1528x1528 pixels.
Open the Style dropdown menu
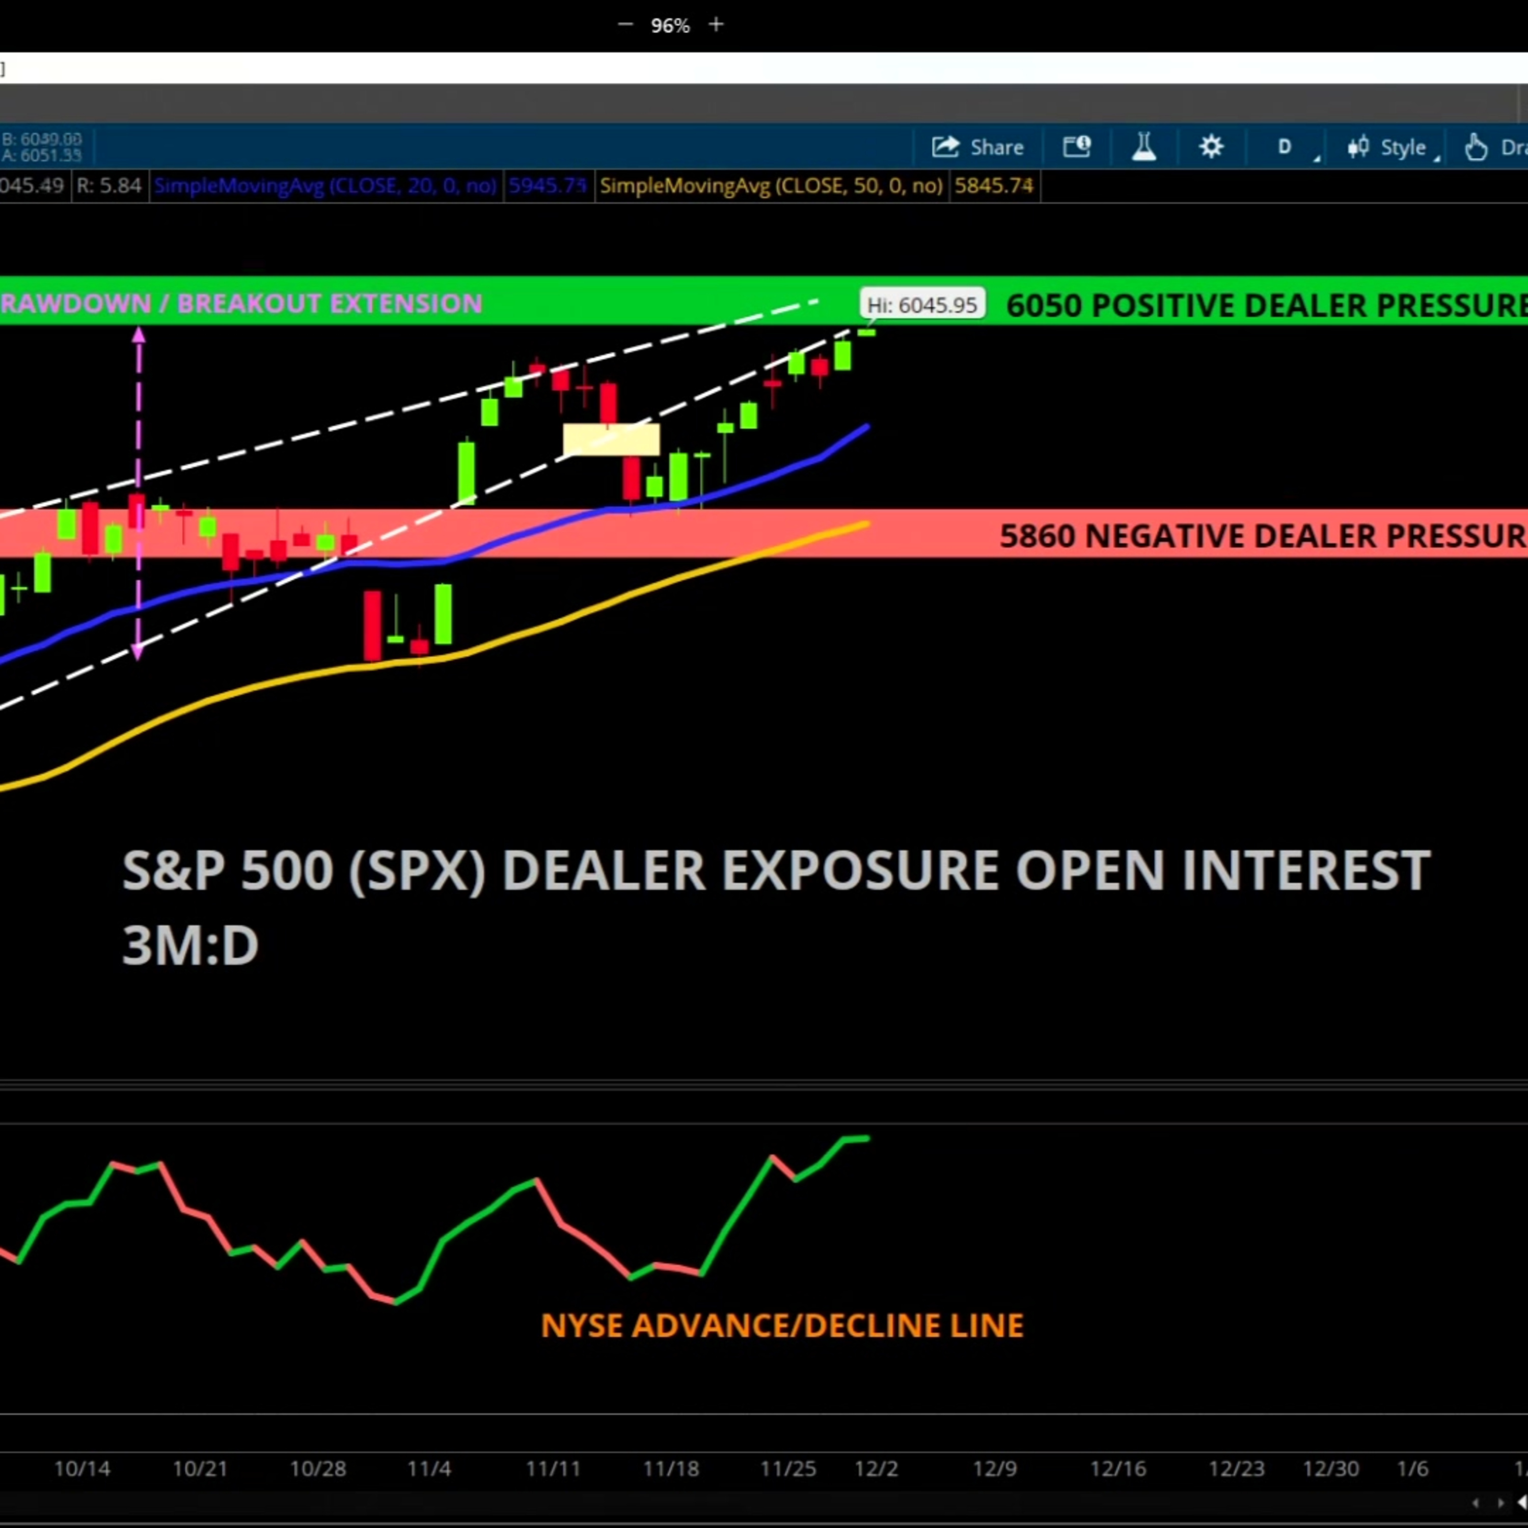[1394, 148]
